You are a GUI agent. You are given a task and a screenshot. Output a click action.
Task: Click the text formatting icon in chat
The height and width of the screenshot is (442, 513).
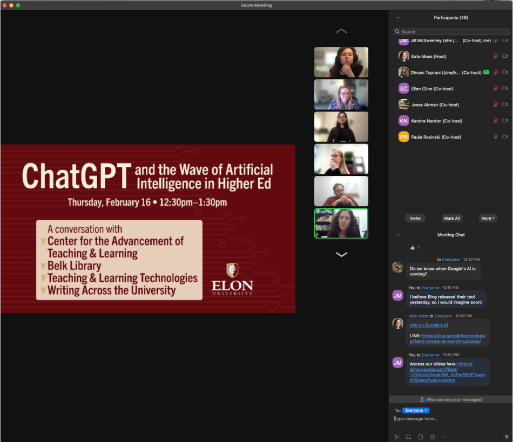pos(397,437)
